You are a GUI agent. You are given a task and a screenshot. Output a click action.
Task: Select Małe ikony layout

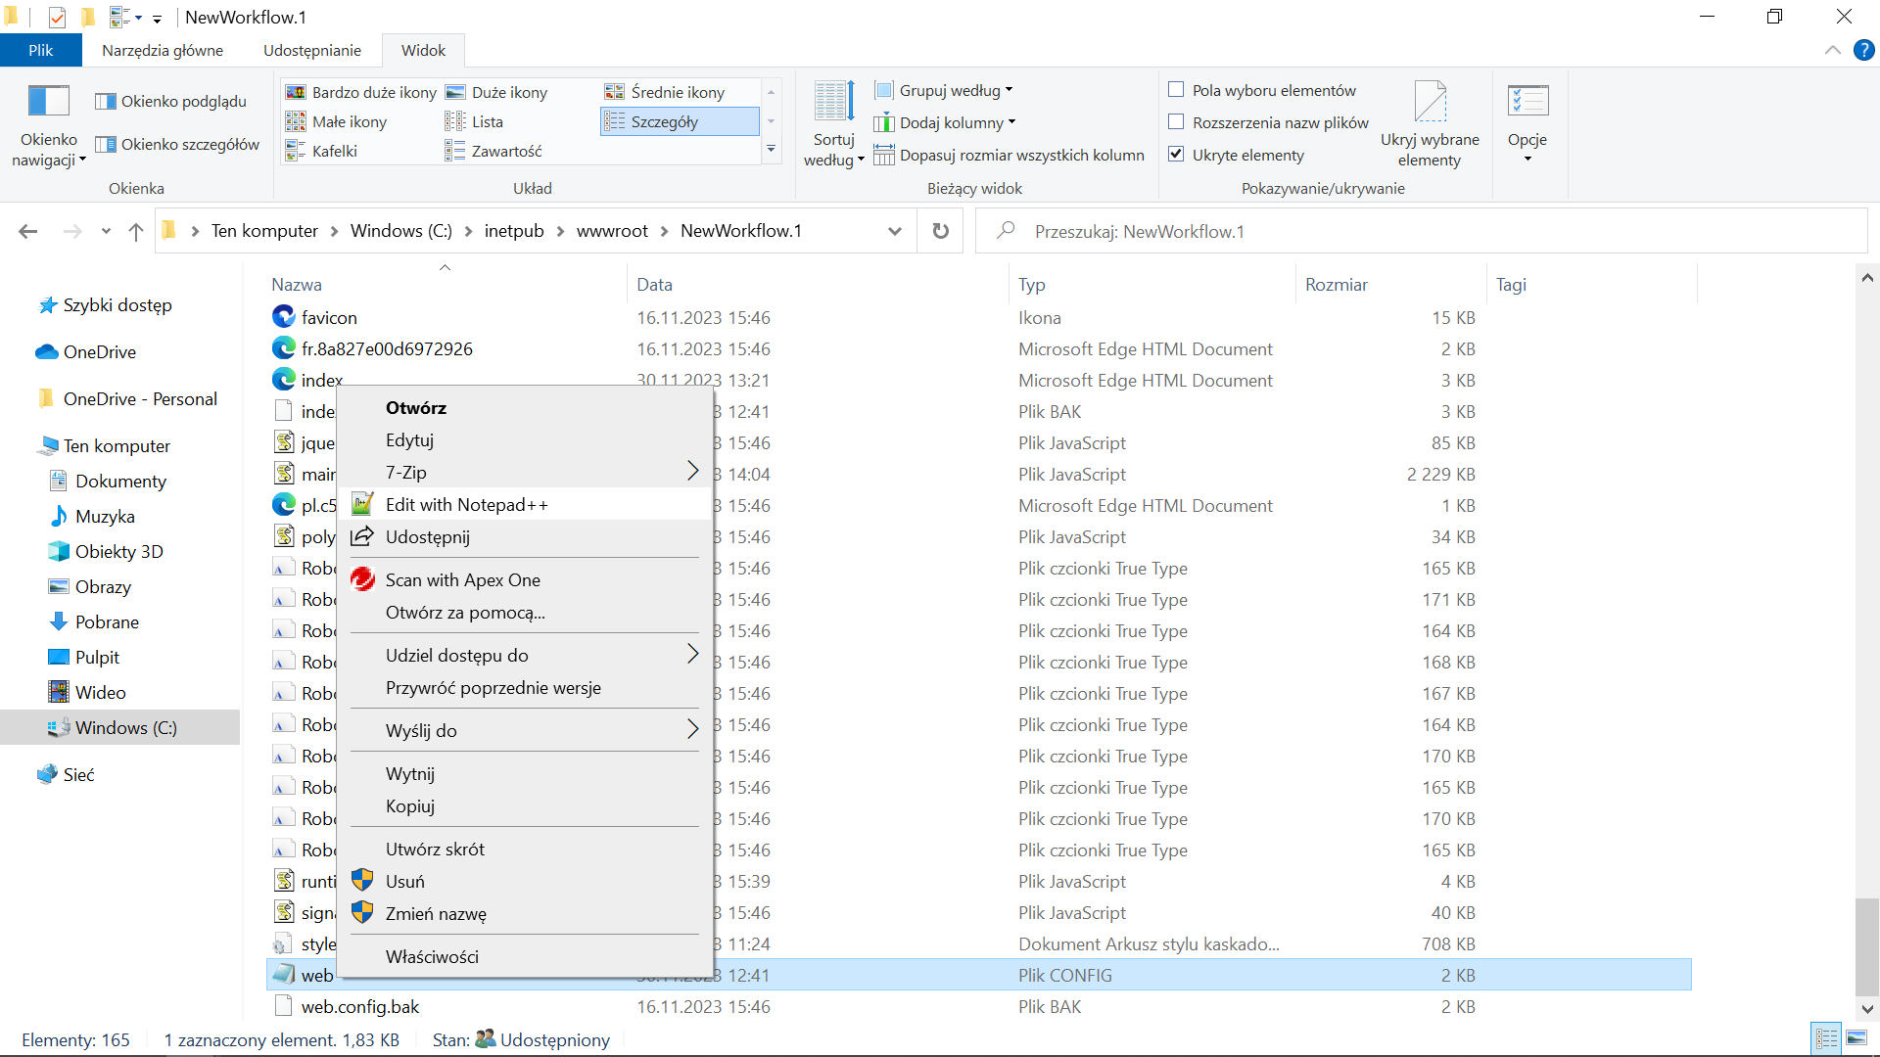pyautogui.click(x=337, y=121)
